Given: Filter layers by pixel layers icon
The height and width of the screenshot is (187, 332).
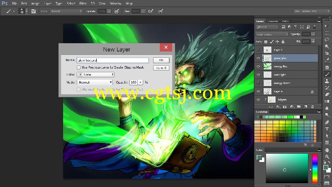Looking at the screenshot, I should coord(283,27).
